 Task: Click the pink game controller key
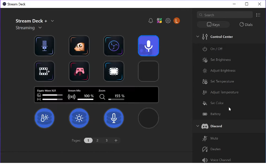(x=79, y=71)
